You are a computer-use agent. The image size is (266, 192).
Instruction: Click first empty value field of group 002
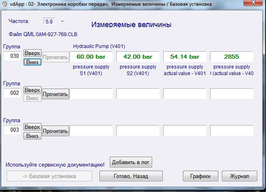point(91,94)
